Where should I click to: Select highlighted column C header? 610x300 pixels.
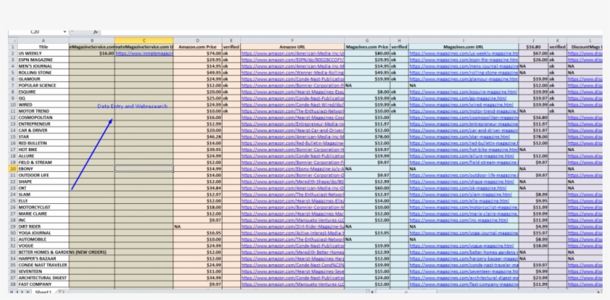(x=144, y=40)
